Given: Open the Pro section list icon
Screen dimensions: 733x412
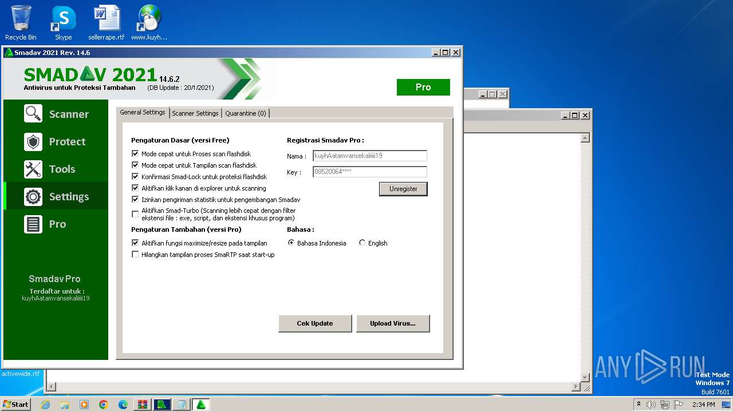Looking at the screenshot, I should [x=33, y=224].
